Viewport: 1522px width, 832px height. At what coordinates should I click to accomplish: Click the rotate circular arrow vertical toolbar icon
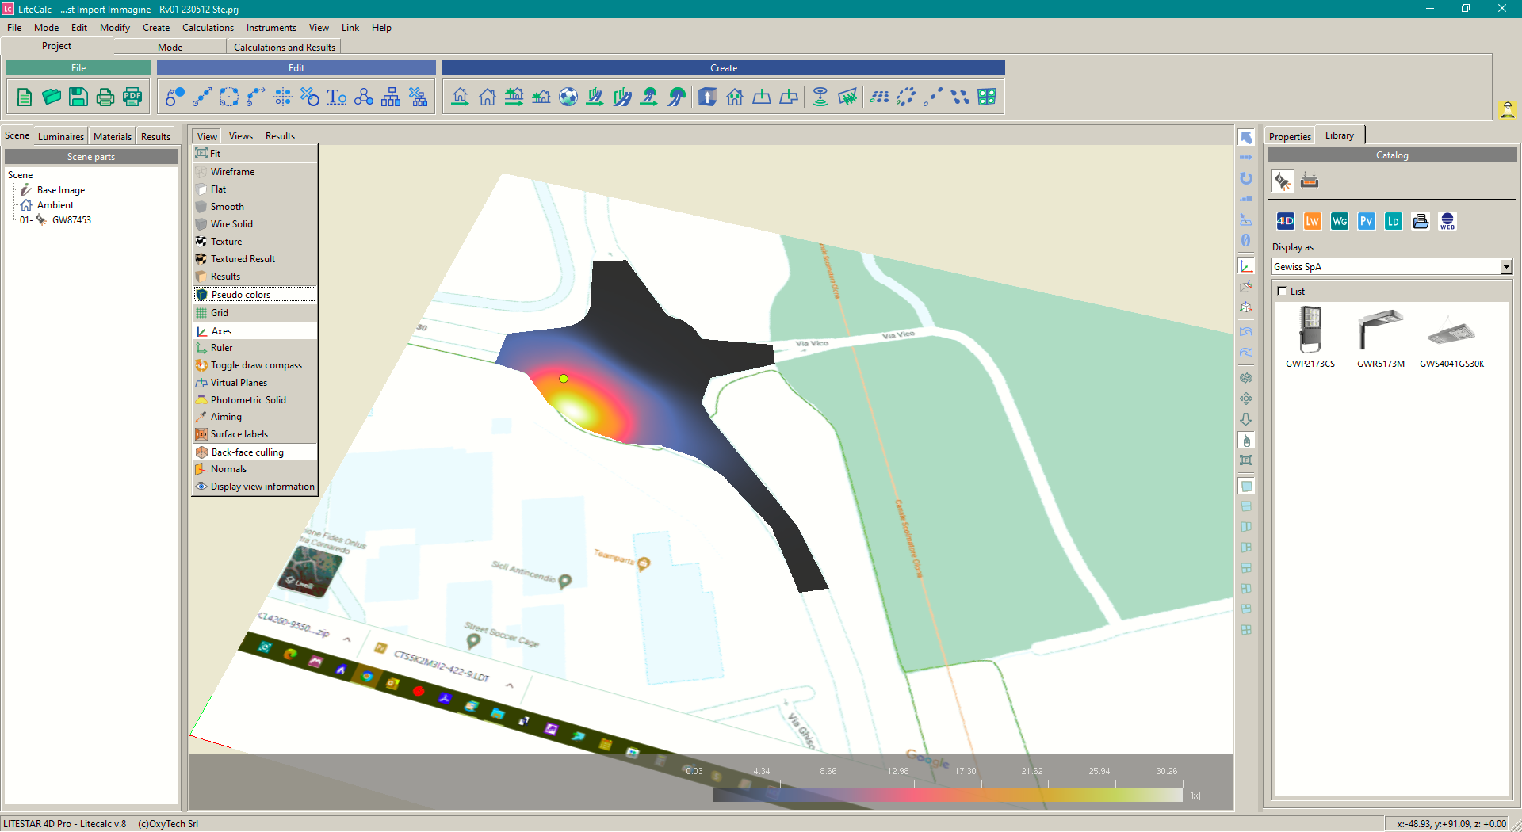click(1246, 178)
